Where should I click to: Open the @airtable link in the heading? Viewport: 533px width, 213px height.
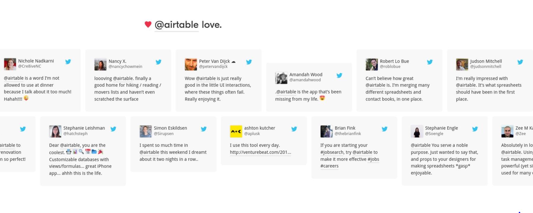[176, 25]
